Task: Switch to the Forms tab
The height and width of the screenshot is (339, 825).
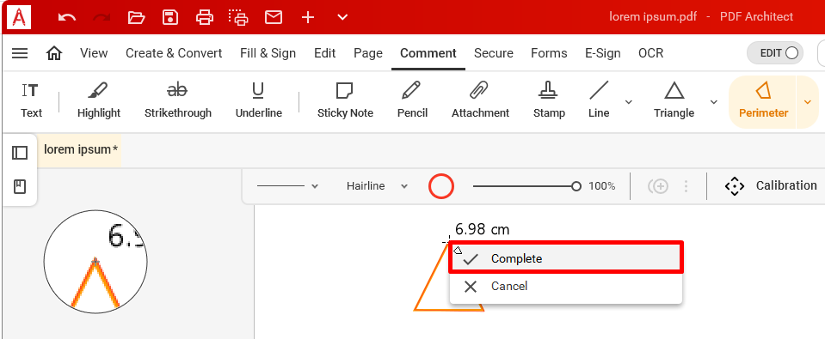Action: tap(549, 53)
